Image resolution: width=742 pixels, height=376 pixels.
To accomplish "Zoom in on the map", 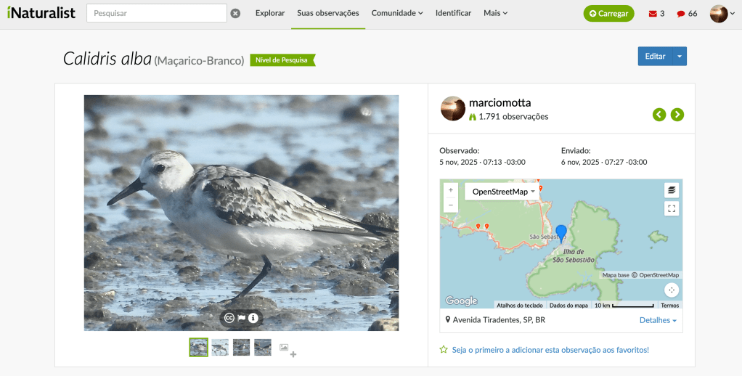I will (x=450, y=190).
